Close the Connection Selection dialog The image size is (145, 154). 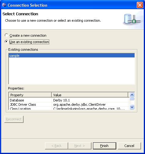click(140, 5)
